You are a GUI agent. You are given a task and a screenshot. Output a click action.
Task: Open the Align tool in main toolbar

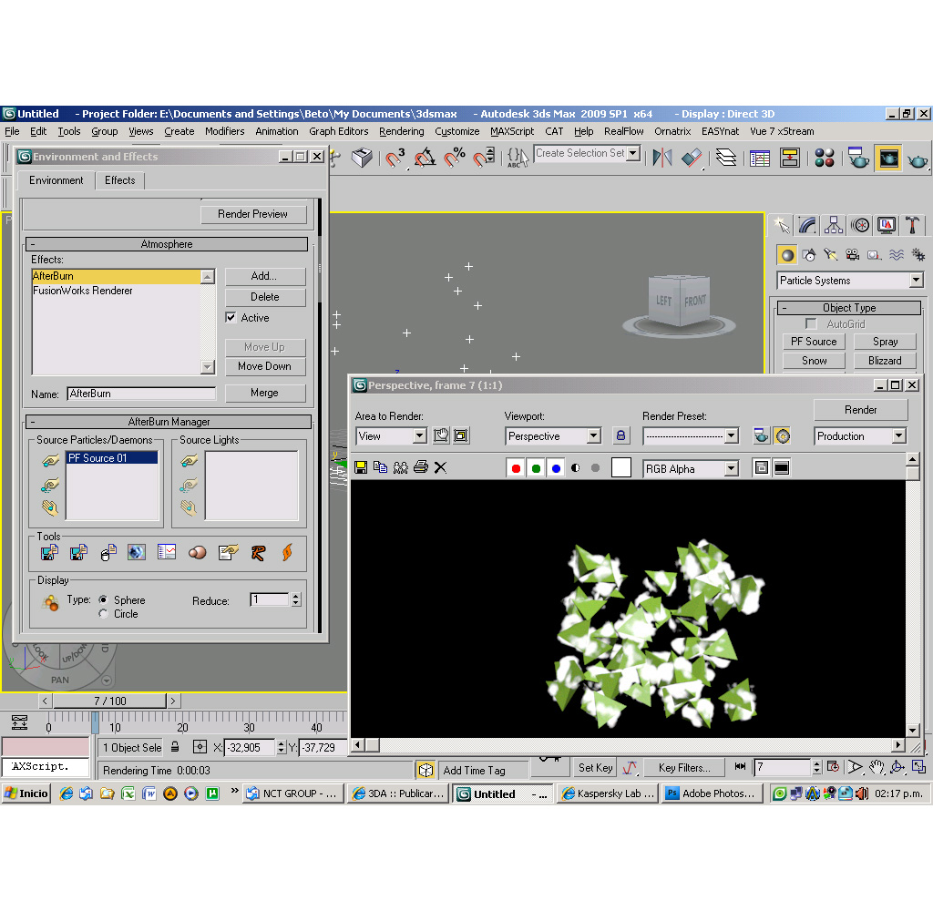coord(692,159)
